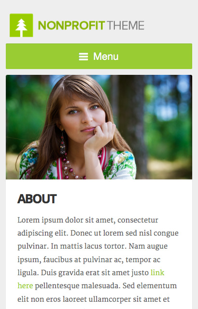Follow the green "link" hyperlink
The image size is (198, 309).
click(157, 272)
